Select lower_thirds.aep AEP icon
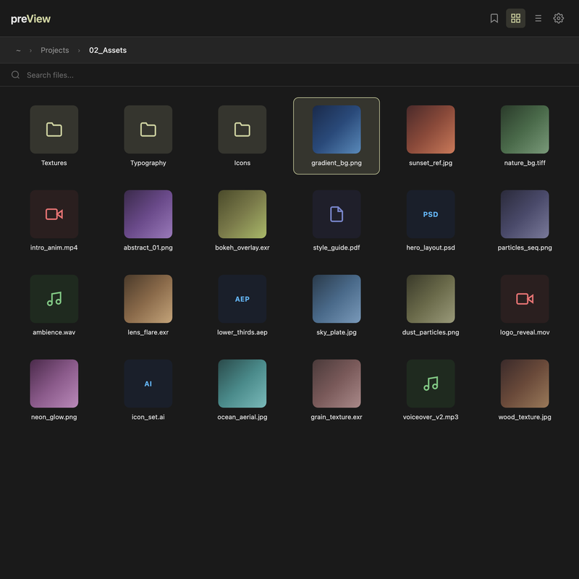The image size is (579, 579). click(242, 299)
